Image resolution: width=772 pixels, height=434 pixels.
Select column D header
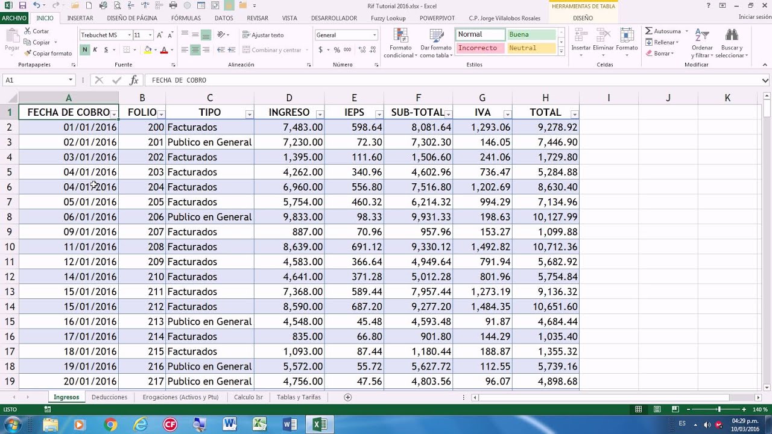click(x=289, y=98)
